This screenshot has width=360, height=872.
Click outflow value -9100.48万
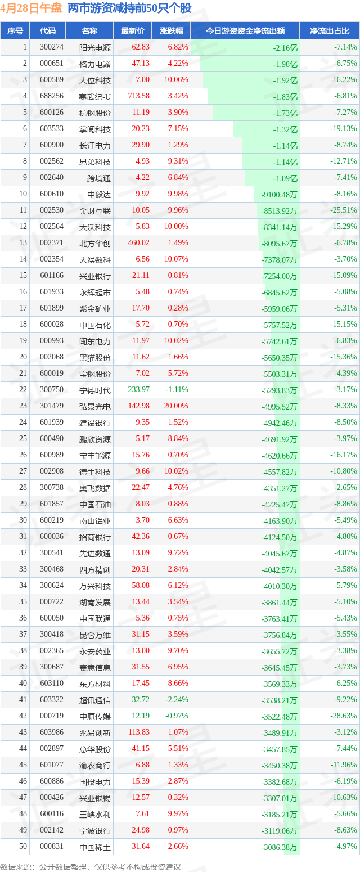tap(279, 194)
